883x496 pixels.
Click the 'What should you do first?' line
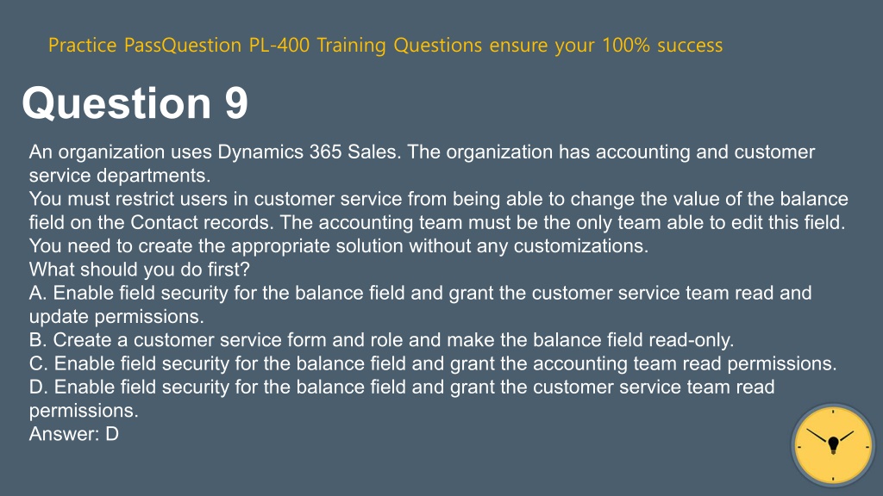pos(139,270)
